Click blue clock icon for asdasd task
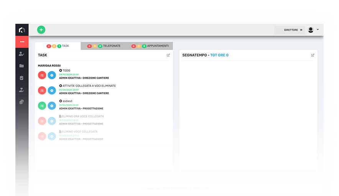The height and width of the screenshot is (196, 339). [x=52, y=106]
